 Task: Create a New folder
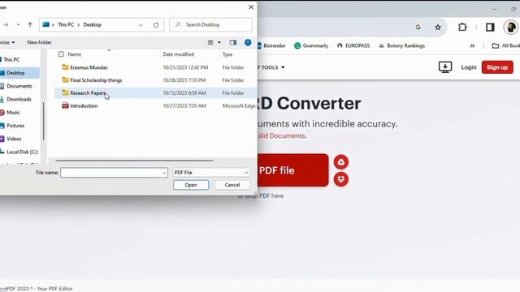[x=40, y=42]
